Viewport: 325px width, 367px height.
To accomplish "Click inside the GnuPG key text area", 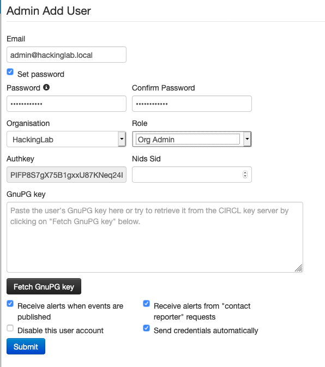I will 155,237.
